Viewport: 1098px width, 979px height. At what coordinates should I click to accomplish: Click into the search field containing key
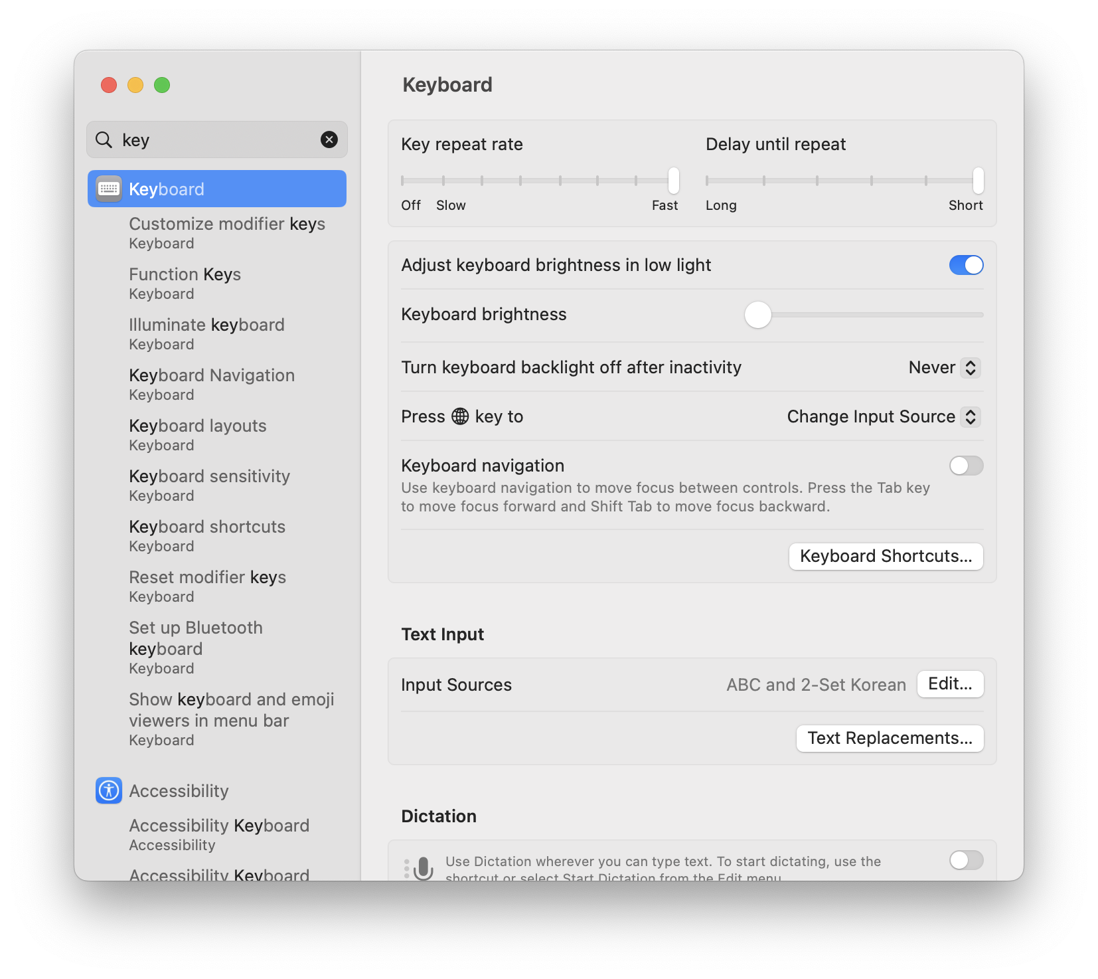tap(217, 139)
